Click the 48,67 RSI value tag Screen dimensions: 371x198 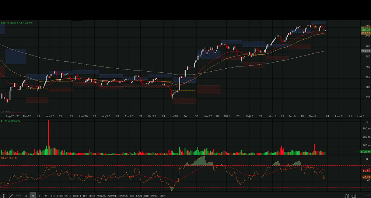coord(366,177)
